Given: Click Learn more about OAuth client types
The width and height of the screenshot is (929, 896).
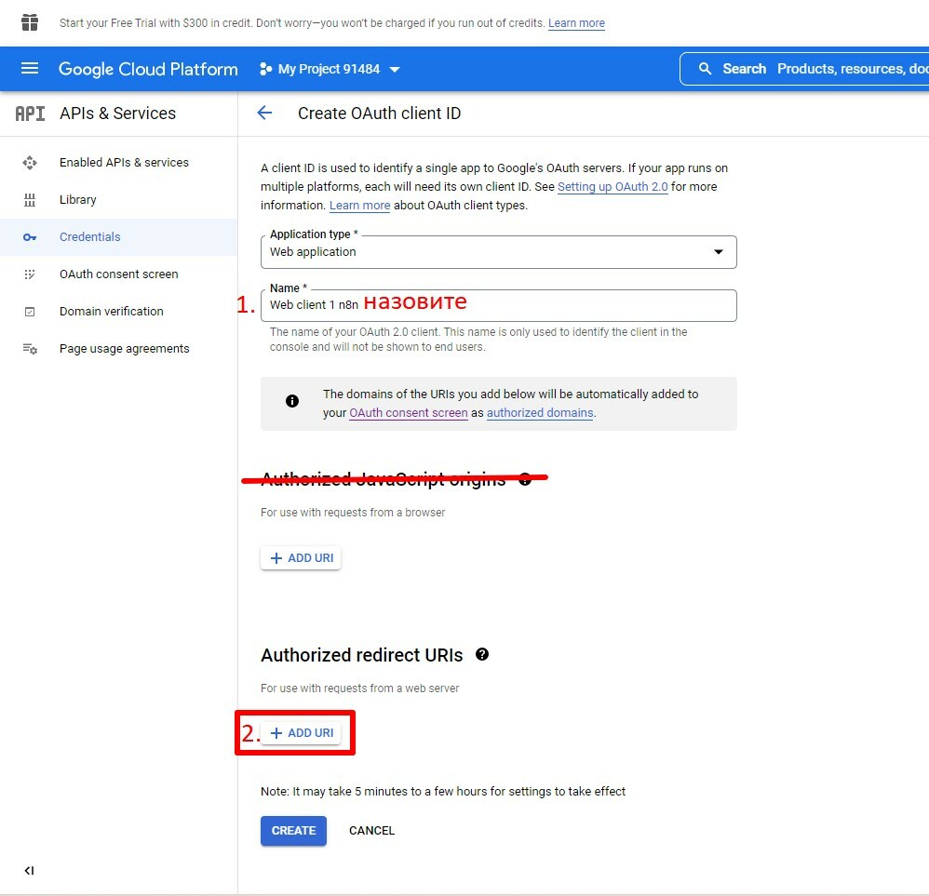Looking at the screenshot, I should (359, 205).
